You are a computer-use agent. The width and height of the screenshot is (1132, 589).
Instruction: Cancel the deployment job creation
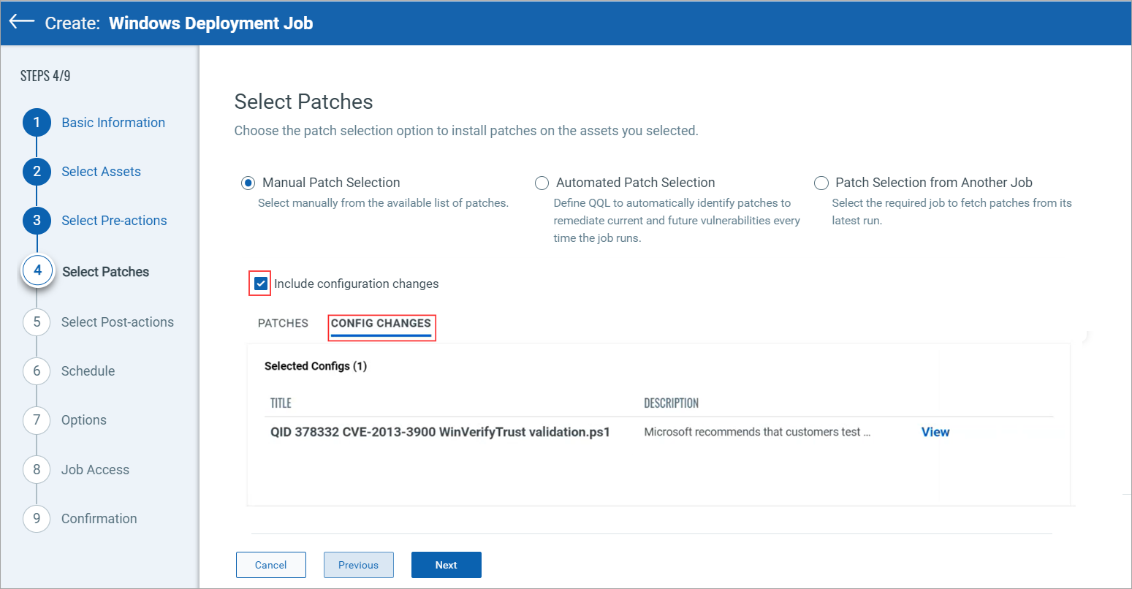coord(270,565)
